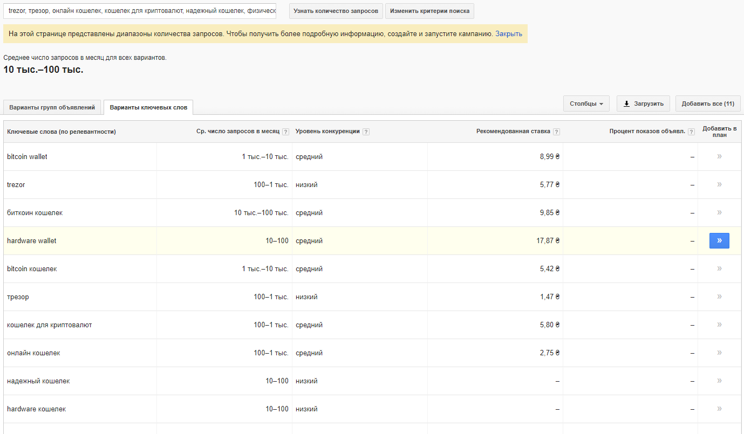
Task: Click help icon by impression share header
Action: coord(691,132)
